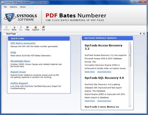The image size is (148, 115).
Task: Click the Buy toolbar icon
Action: [21, 28]
